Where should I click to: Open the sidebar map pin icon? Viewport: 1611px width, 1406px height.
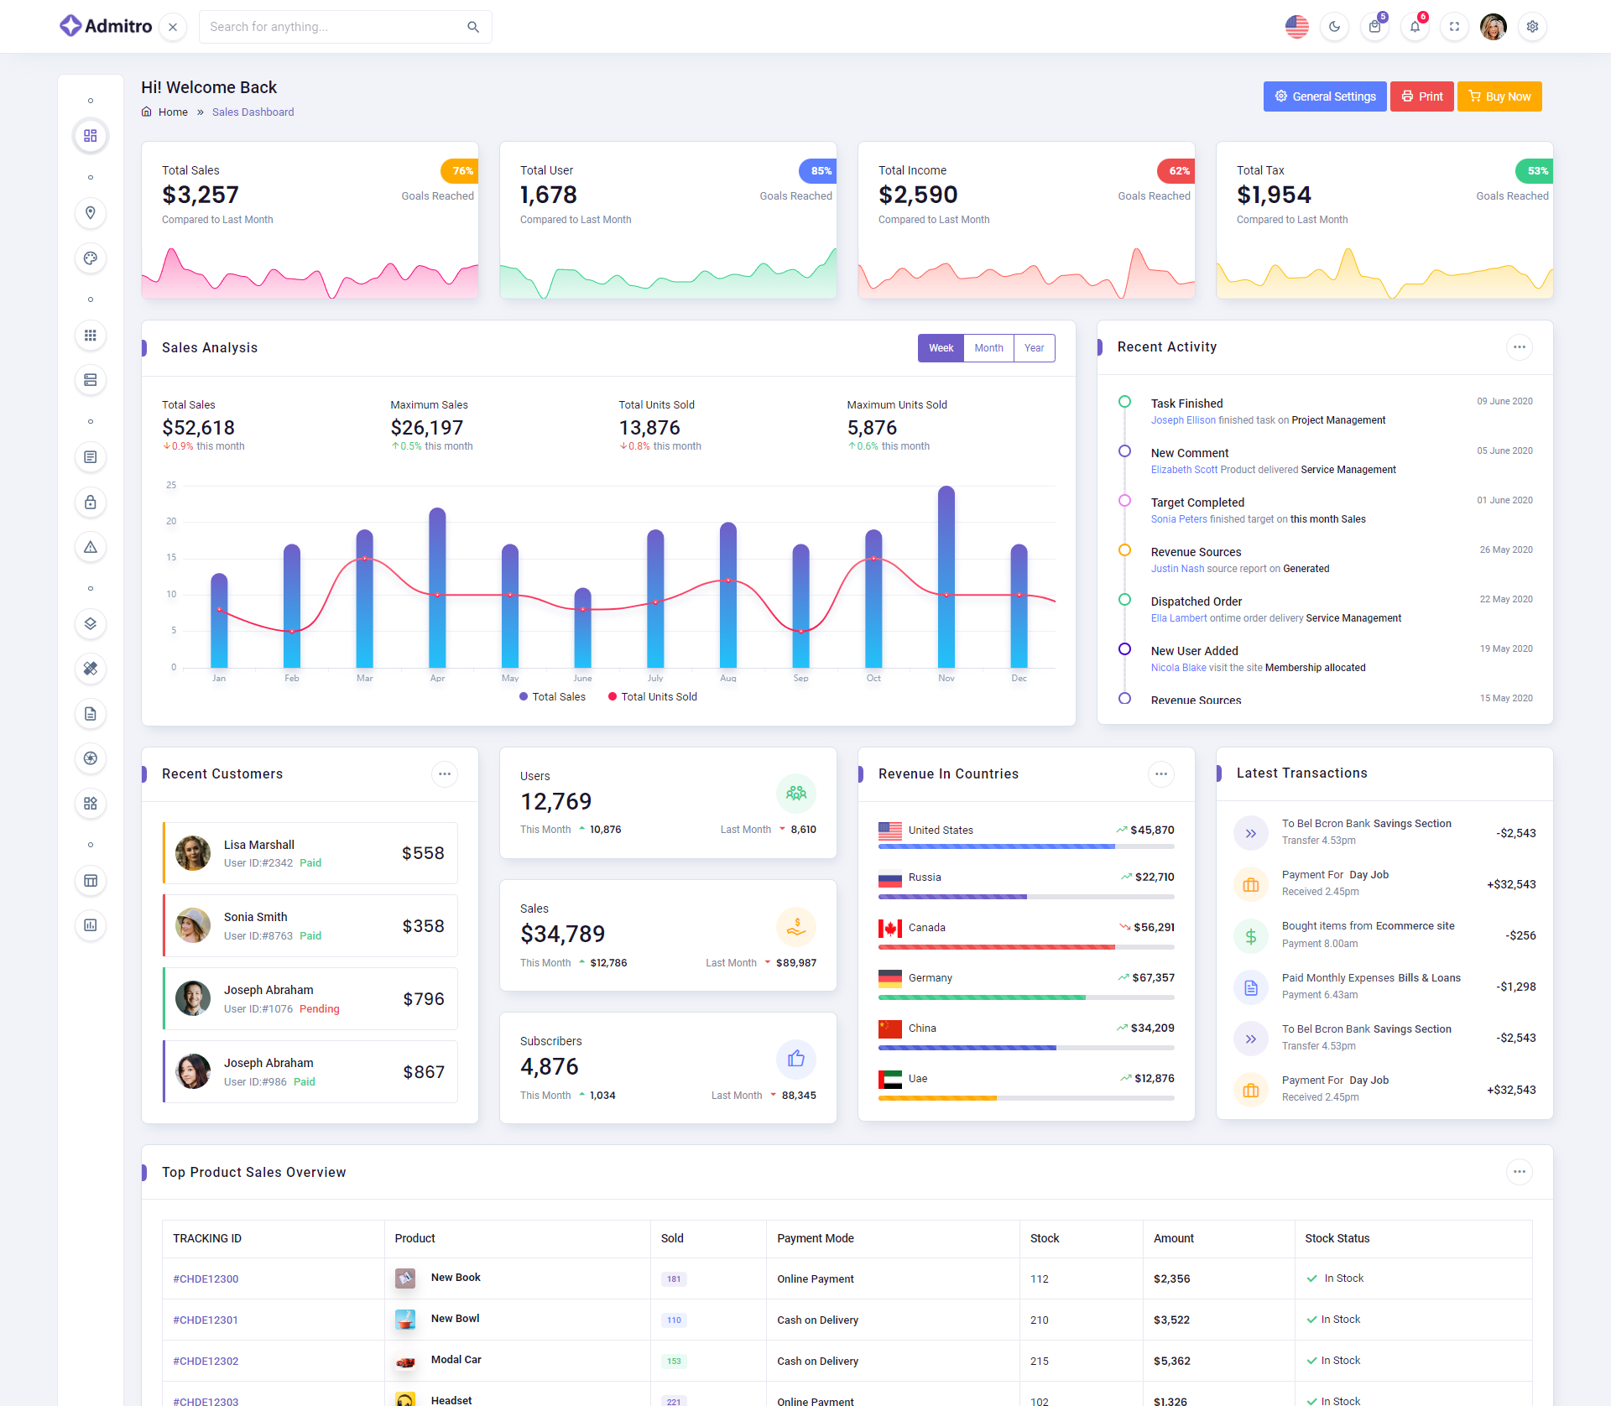[x=91, y=213]
